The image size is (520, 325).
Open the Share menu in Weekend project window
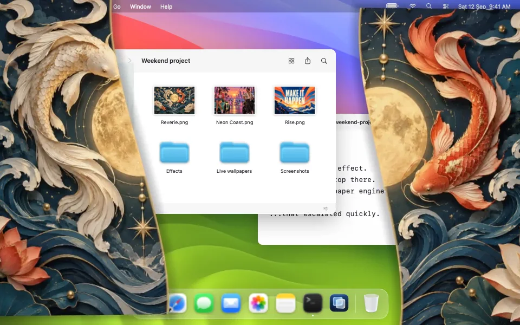(308, 60)
